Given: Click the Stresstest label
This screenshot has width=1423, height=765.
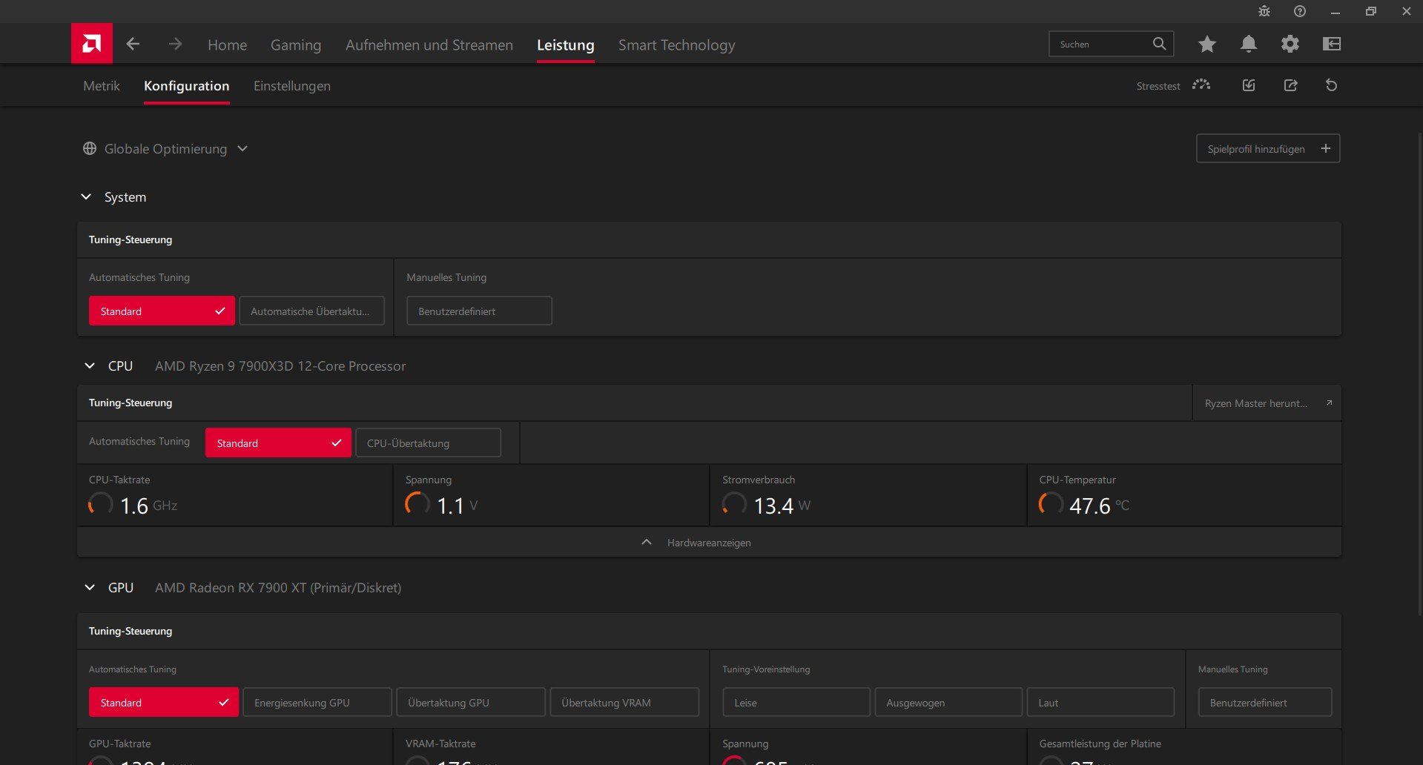Looking at the screenshot, I should tap(1158, 86).
